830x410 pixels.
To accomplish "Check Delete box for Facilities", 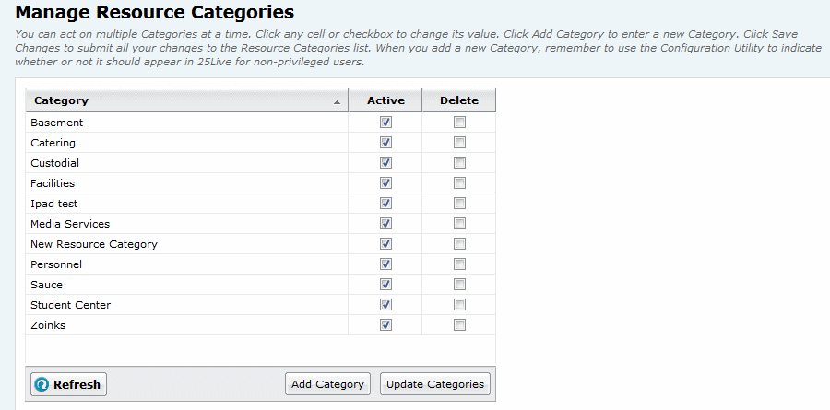I will click(x=459, y=183).
